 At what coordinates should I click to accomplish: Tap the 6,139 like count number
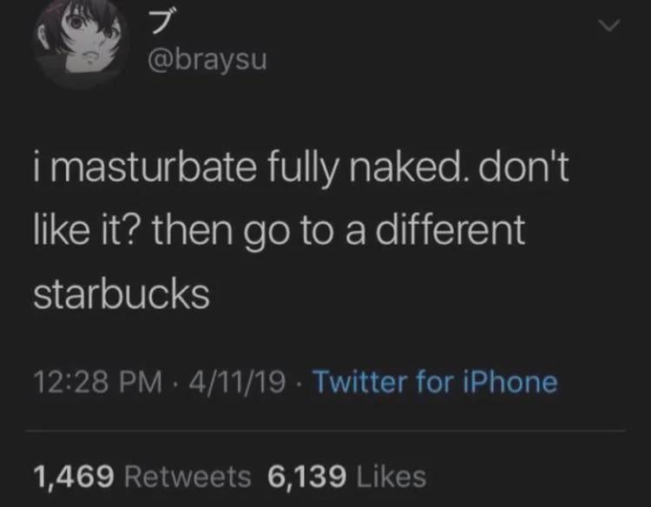tap(306, 477)
